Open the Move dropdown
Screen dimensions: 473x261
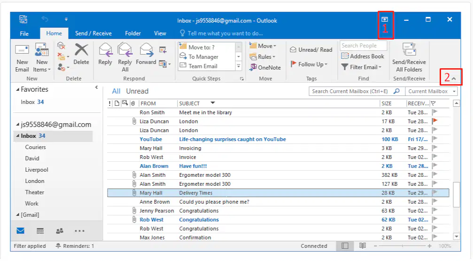click(263, 46)
